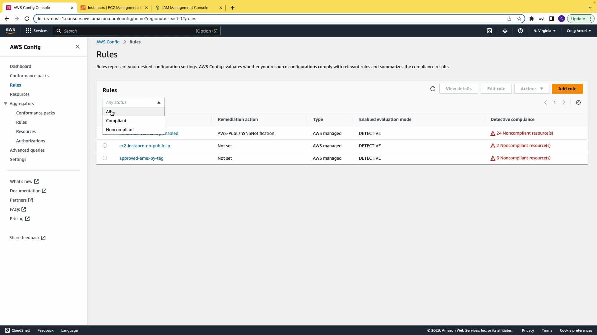The image size is (597, 335).
Task: Expand the Actions dropdown
Action: point(531,89)
